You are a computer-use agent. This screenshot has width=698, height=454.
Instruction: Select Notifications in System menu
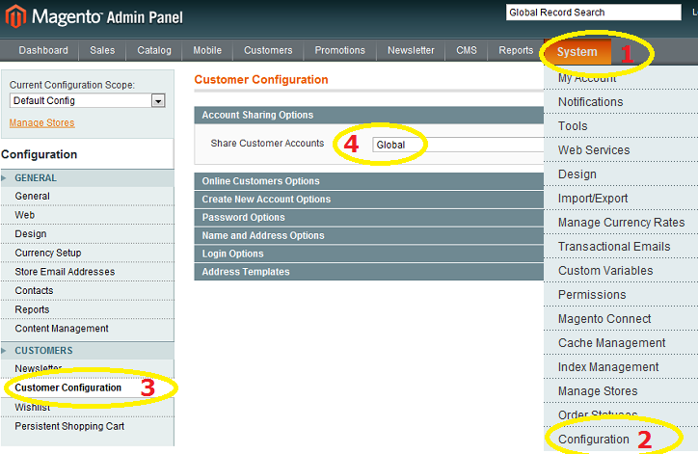(x=621, y=102)
